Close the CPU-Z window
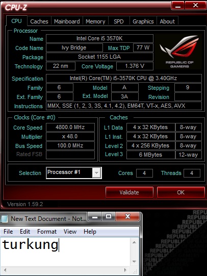This screenshot has height=276, width=207. (x=195, y=6)
